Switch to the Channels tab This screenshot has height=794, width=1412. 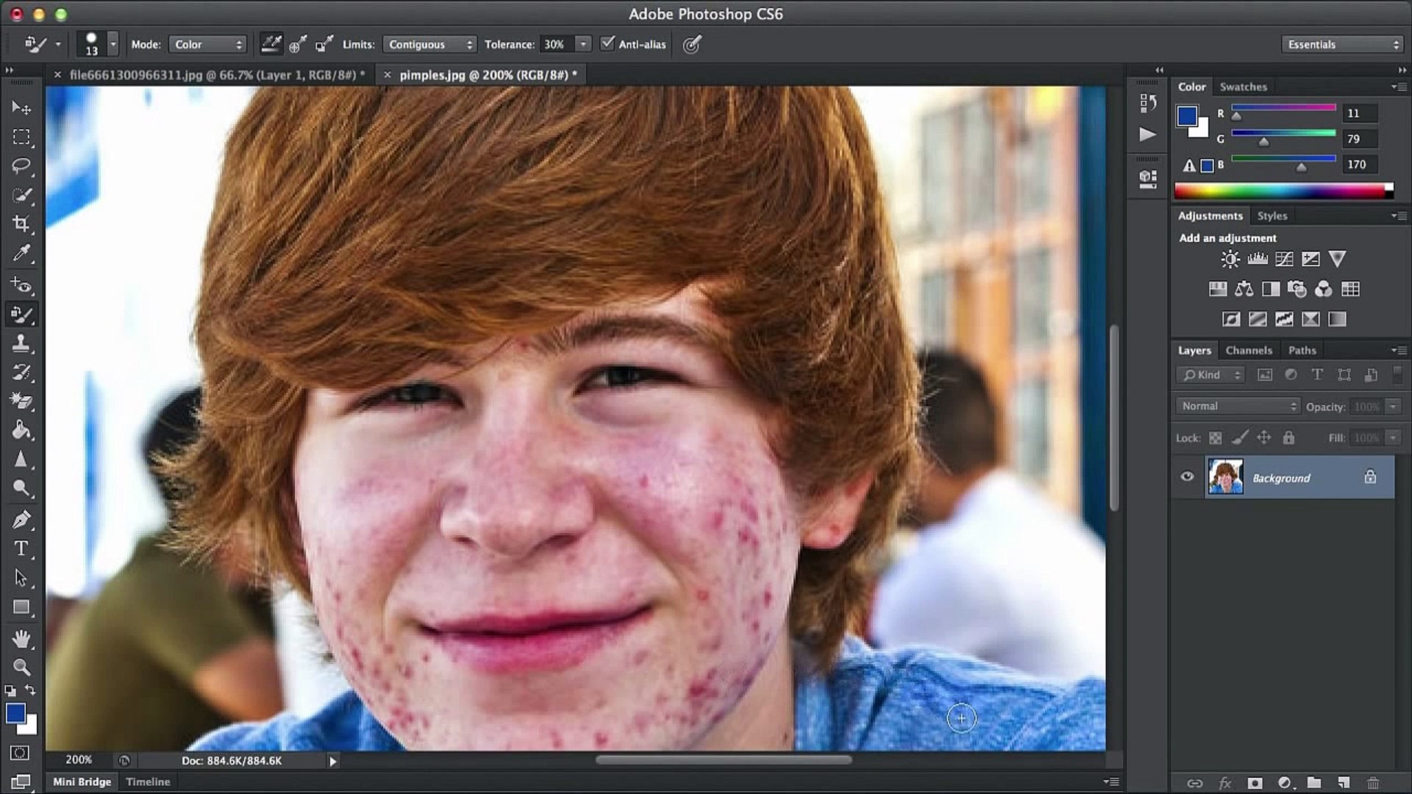pyautogui.click(x=1249, y=350)
